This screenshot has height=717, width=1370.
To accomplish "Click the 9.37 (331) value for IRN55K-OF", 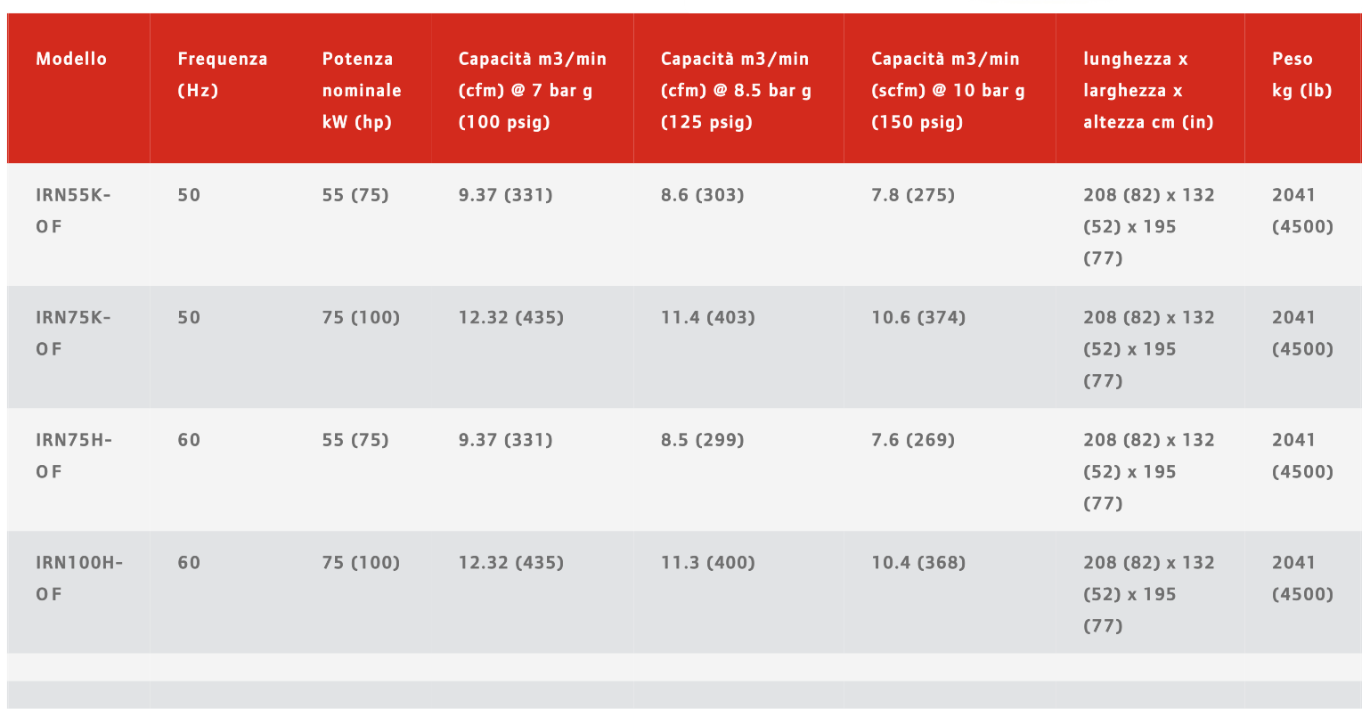I will click(x=505, y=195).
